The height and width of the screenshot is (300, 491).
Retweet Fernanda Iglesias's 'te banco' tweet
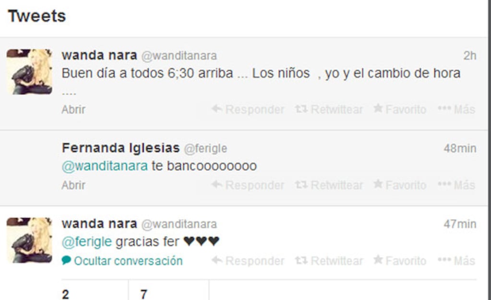coord(329,185)
